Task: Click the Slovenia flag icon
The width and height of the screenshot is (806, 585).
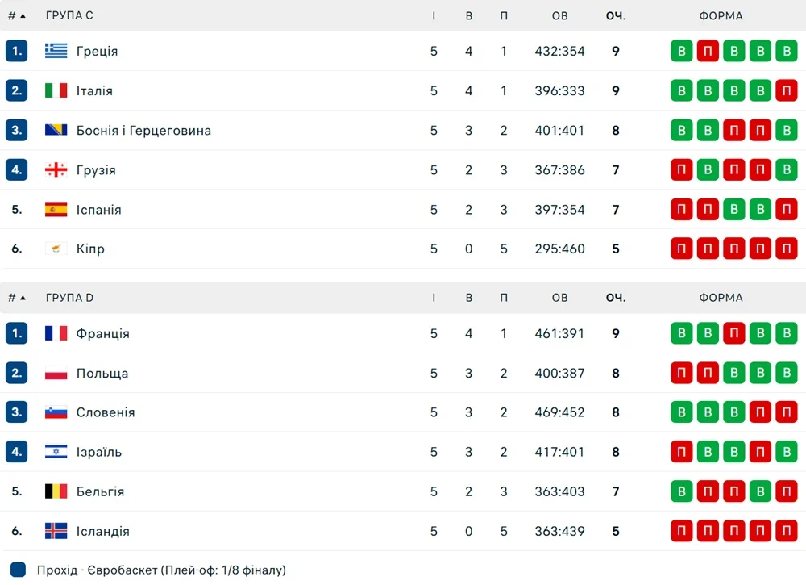Action: point(56,412)
